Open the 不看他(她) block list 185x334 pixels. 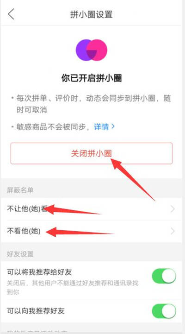[92, 231]
